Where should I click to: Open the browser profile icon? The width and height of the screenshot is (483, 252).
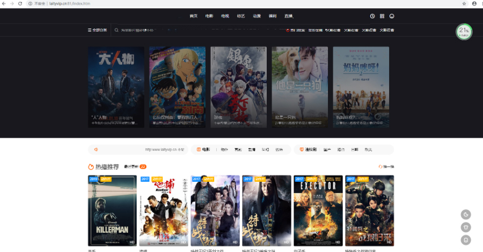[474, 4]
